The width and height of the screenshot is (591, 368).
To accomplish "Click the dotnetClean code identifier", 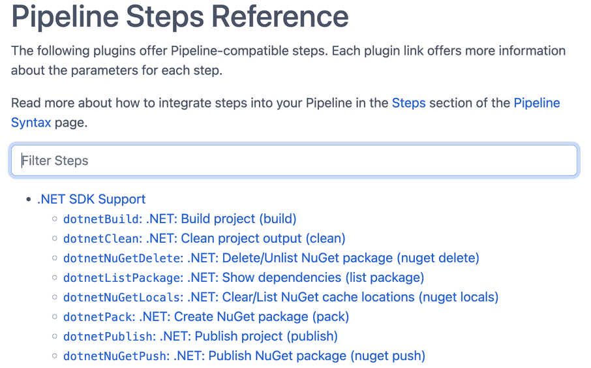I will coord(102,239).
